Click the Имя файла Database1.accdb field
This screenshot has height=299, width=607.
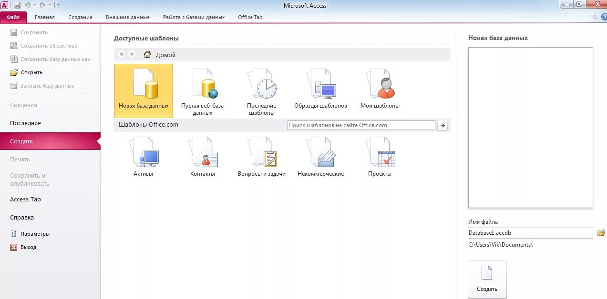pyautogui.click(x=530, y=233)
